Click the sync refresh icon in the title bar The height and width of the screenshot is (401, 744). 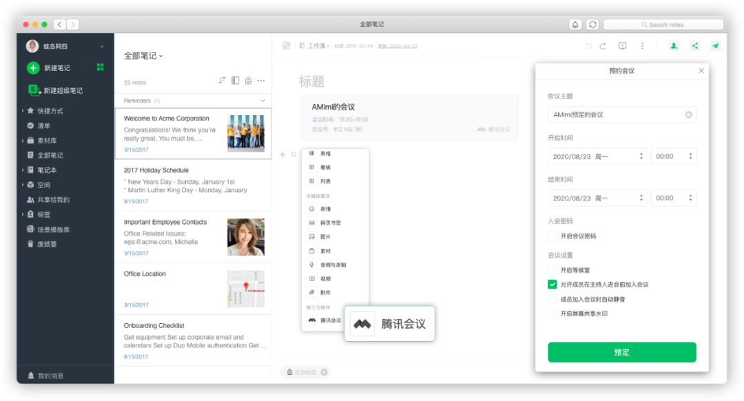tap(592, 25)
